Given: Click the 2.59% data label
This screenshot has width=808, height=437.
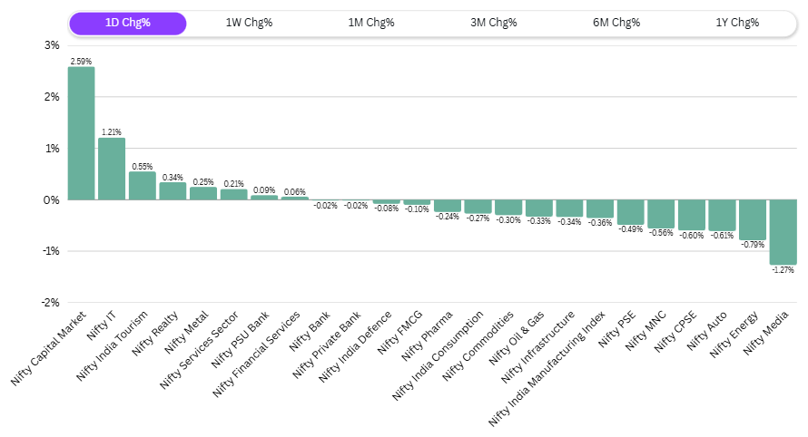Looking at the screenshot, I should pyautogui.click(x=81, y=61).
